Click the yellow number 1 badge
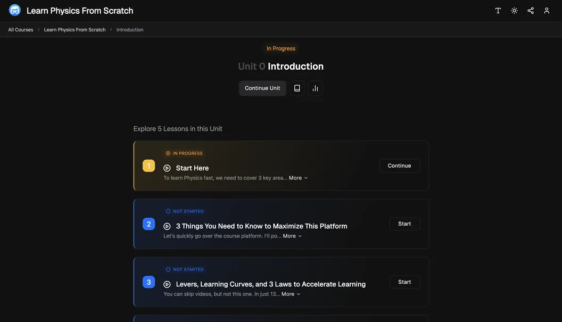562x322 pixels. 148,166
